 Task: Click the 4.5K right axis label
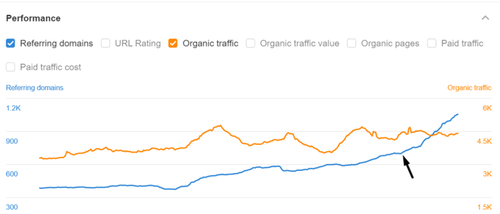pyautogui.click(x=484, y=141)
